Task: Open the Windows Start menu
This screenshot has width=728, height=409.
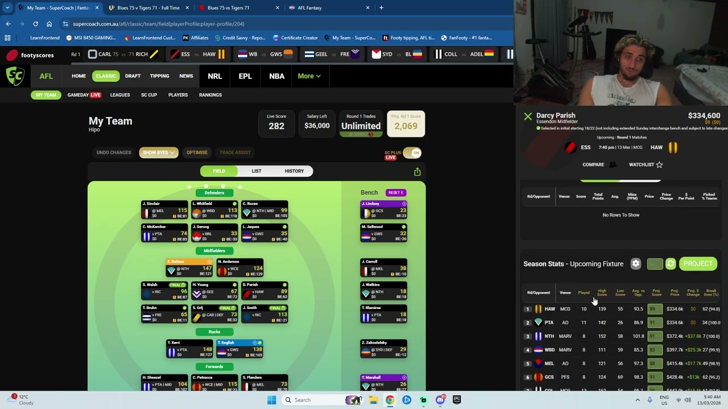Action: [271, 400]
